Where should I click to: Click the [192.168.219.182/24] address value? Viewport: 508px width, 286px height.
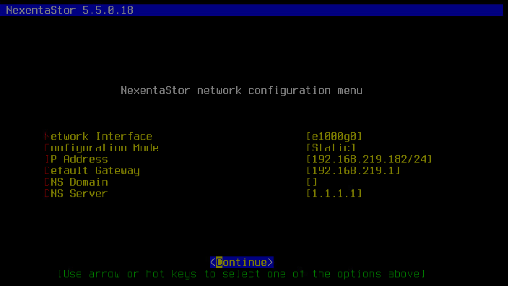[369, 159]
